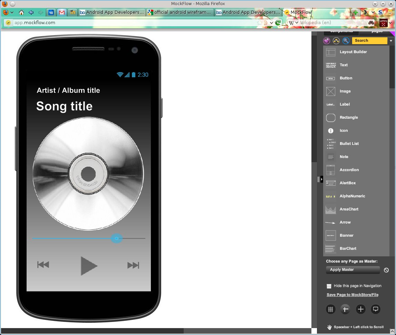Click the cancel icon next to Apply Master

(386, 270)
